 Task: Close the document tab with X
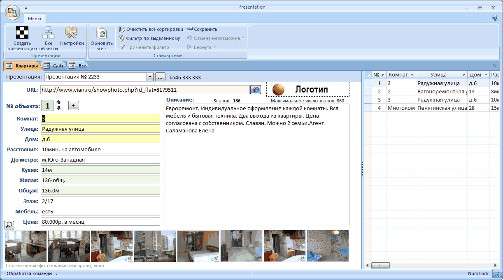point(495,66)
